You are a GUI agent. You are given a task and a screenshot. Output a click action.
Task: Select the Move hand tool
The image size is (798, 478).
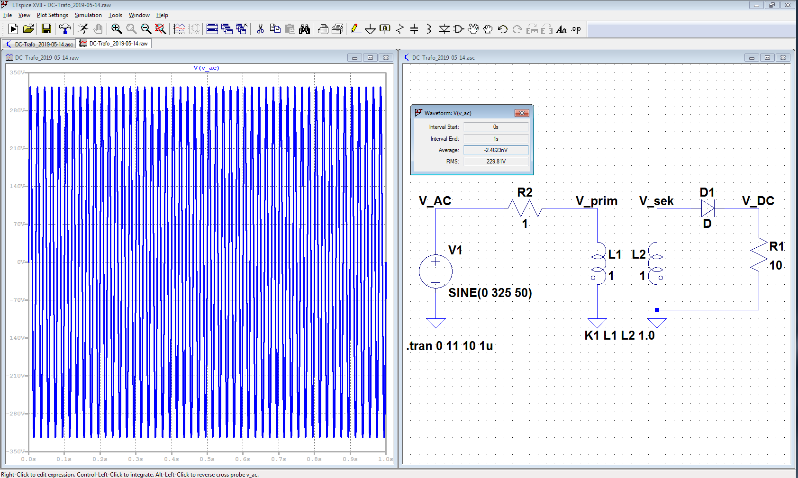coord(473,29)
